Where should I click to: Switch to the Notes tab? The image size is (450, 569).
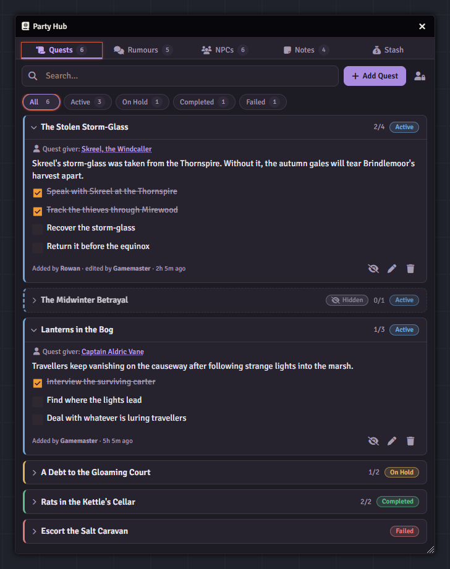[306, 50]
